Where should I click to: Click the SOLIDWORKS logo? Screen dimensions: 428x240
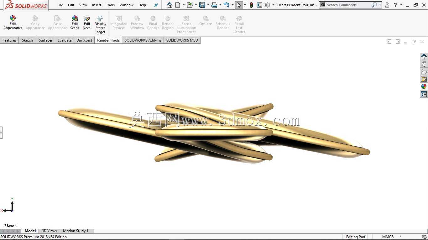[x=26, y=5]
